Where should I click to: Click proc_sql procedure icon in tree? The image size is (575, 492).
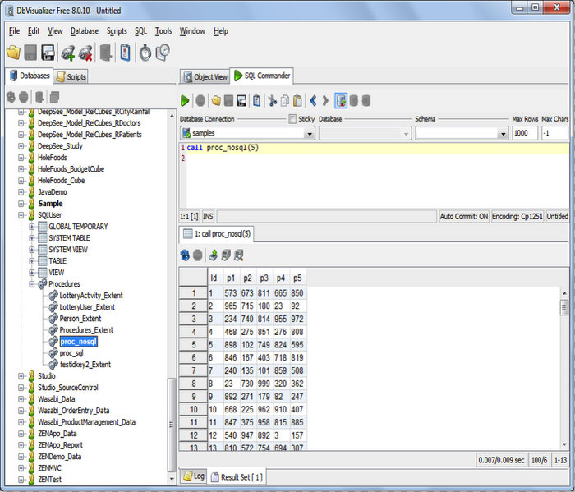tap(53, 352)
